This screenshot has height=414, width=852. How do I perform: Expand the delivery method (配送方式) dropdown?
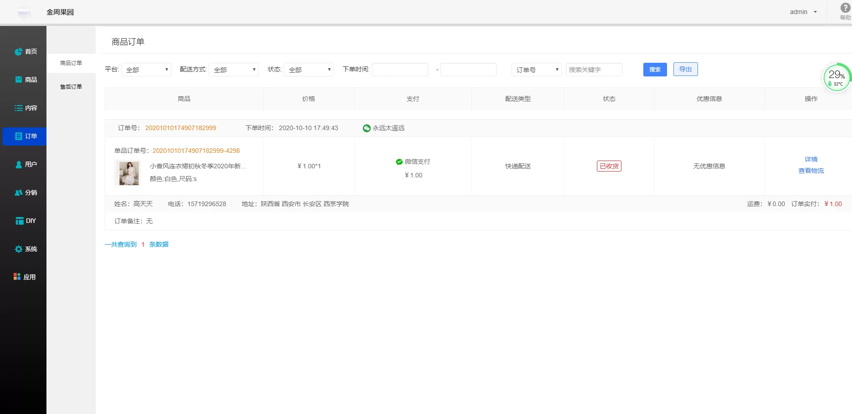[x=234, y=70]
